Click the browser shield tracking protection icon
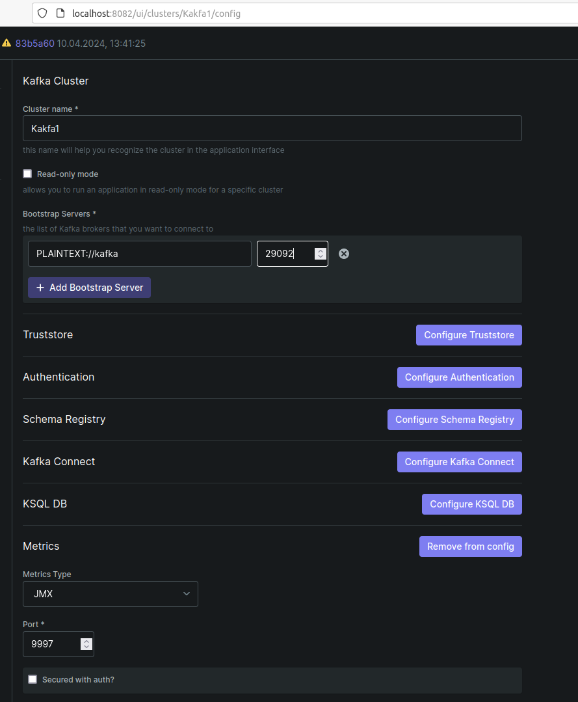Image resolution: width=578 pixels, height=702 pixels. coord(43,13)
